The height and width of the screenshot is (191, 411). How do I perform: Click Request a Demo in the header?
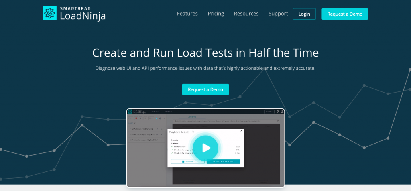(x=345, y=14)
